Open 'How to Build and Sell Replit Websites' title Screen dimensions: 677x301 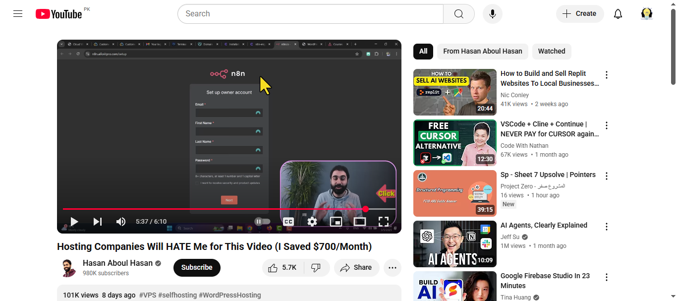tap(550, 78)
